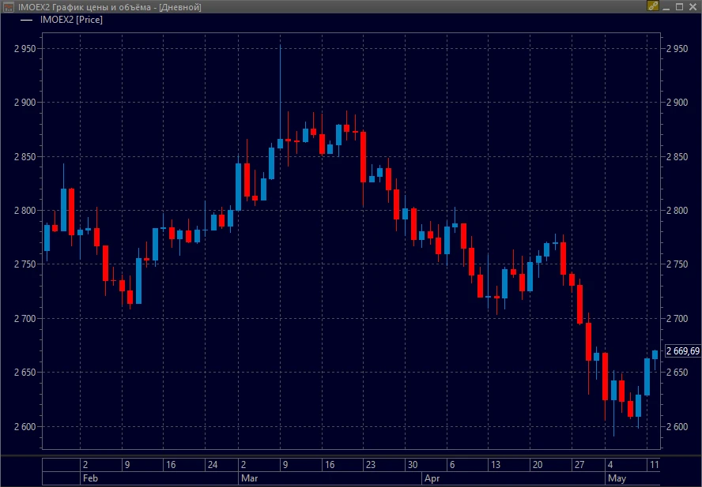Click date label 30 on time axis
This screenshot has width=702, height=487.
[x=413, y=465]
